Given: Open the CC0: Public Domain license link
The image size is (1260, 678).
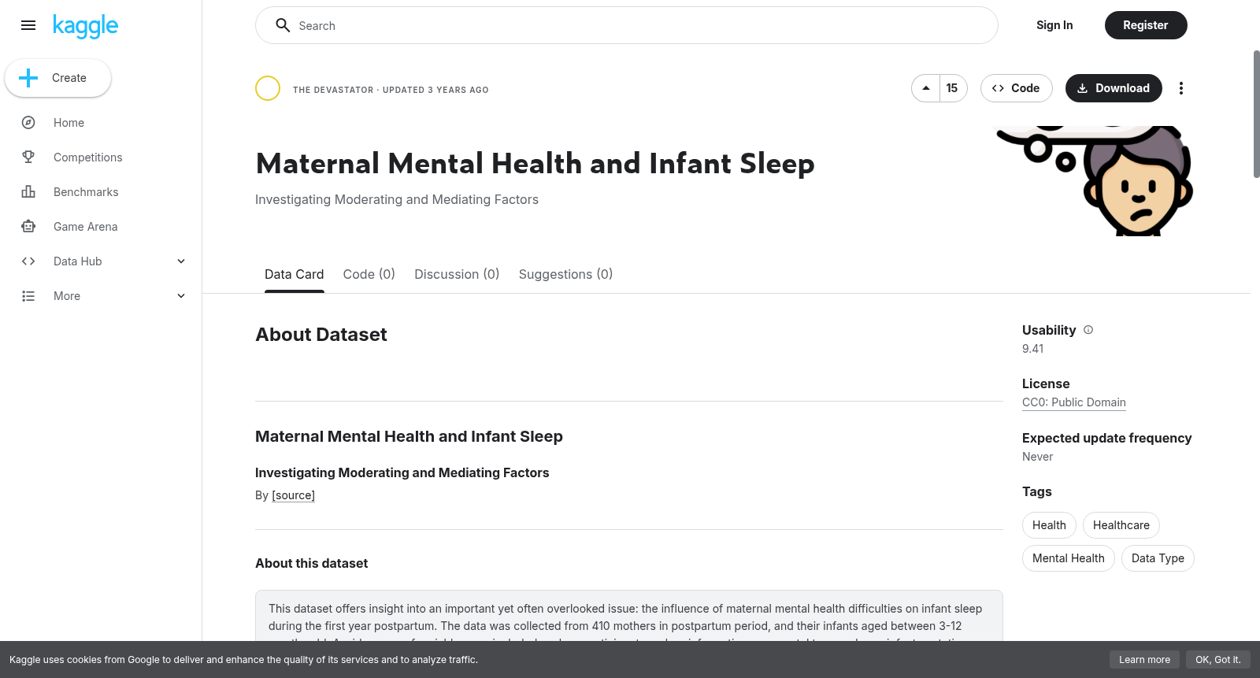Looking at the screenshot, I should (x=1074, y=402).
